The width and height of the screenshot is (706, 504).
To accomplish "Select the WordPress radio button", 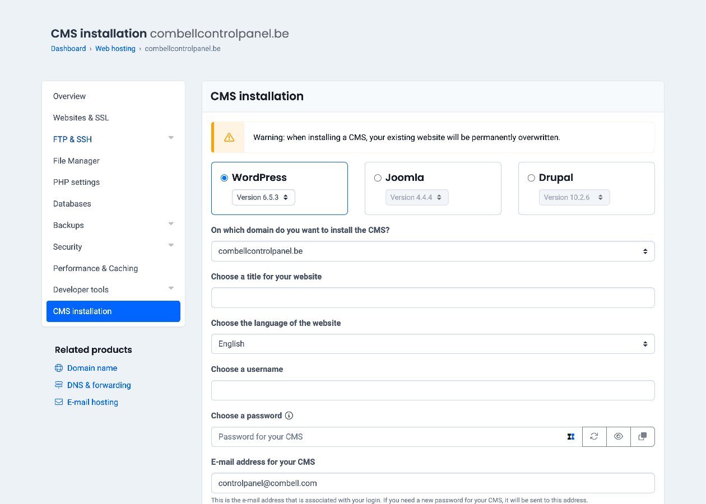I will coord(225,178).
